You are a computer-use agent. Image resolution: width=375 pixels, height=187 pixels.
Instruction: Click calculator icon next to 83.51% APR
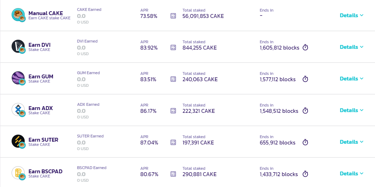pos(173,79)
